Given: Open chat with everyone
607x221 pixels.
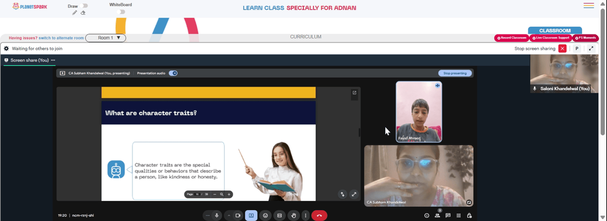Looking at the screenshot, I should coord(448,216).
